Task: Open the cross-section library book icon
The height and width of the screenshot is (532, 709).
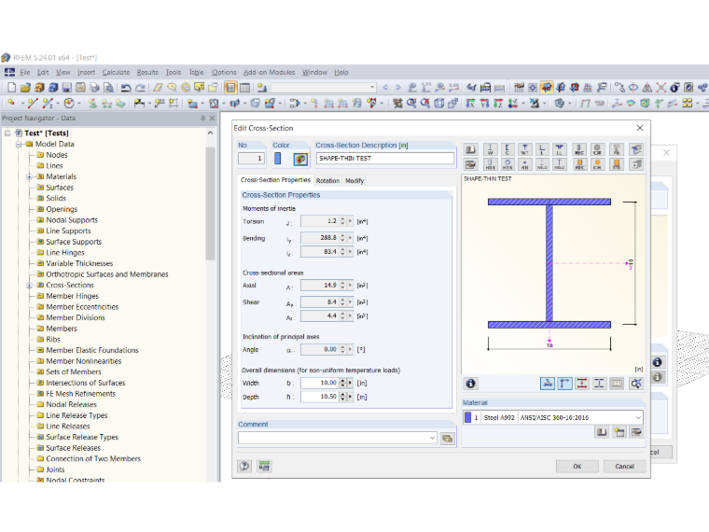Action: (471, 149)
